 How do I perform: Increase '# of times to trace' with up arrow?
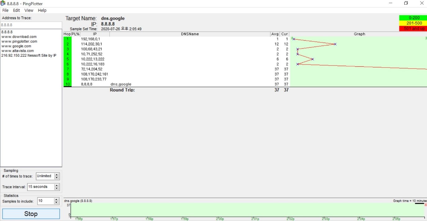57,174
